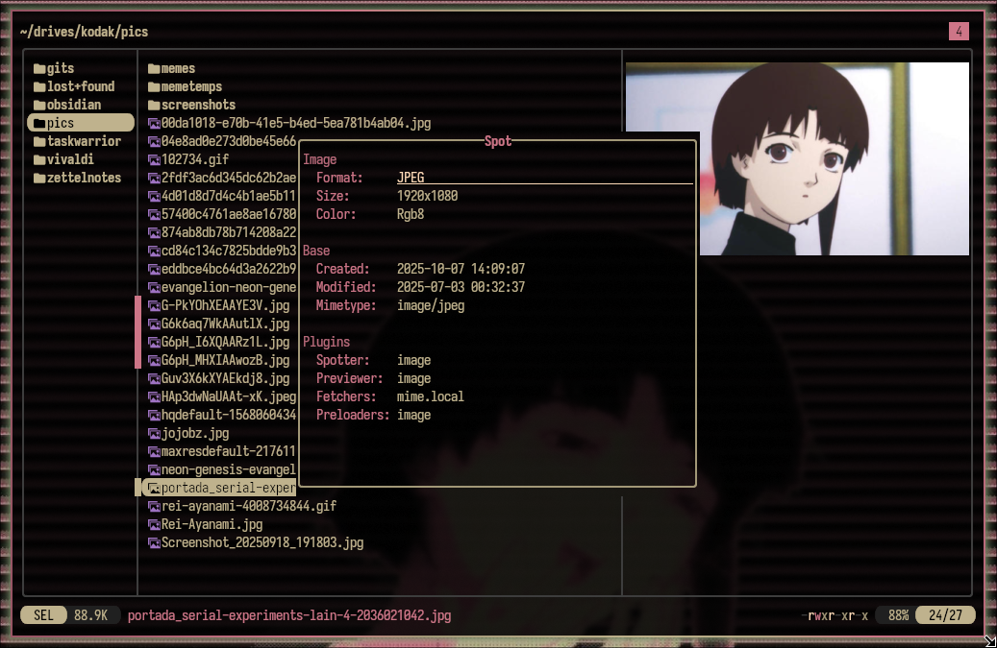This screenshot has height=648, width=997.
Task: Click the Lain image preview thumbnail
Action: pyautogui.click(x=797, y=158)
